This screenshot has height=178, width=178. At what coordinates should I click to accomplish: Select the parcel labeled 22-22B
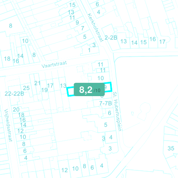(14, 94)
